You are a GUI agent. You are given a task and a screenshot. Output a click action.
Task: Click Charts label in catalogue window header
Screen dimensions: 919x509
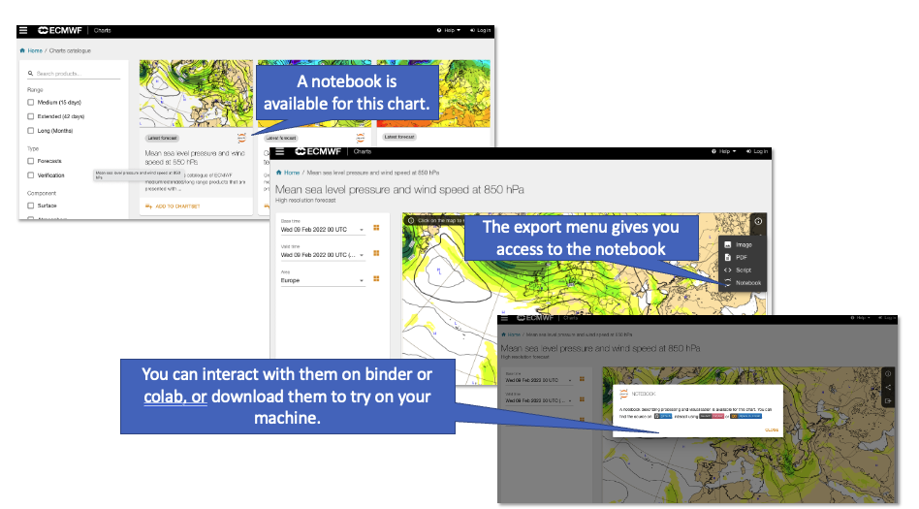(102, 30)
